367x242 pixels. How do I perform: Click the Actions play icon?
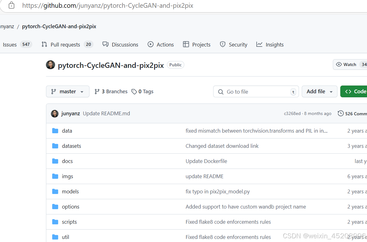pyautogui.click(x=150, y=44)
